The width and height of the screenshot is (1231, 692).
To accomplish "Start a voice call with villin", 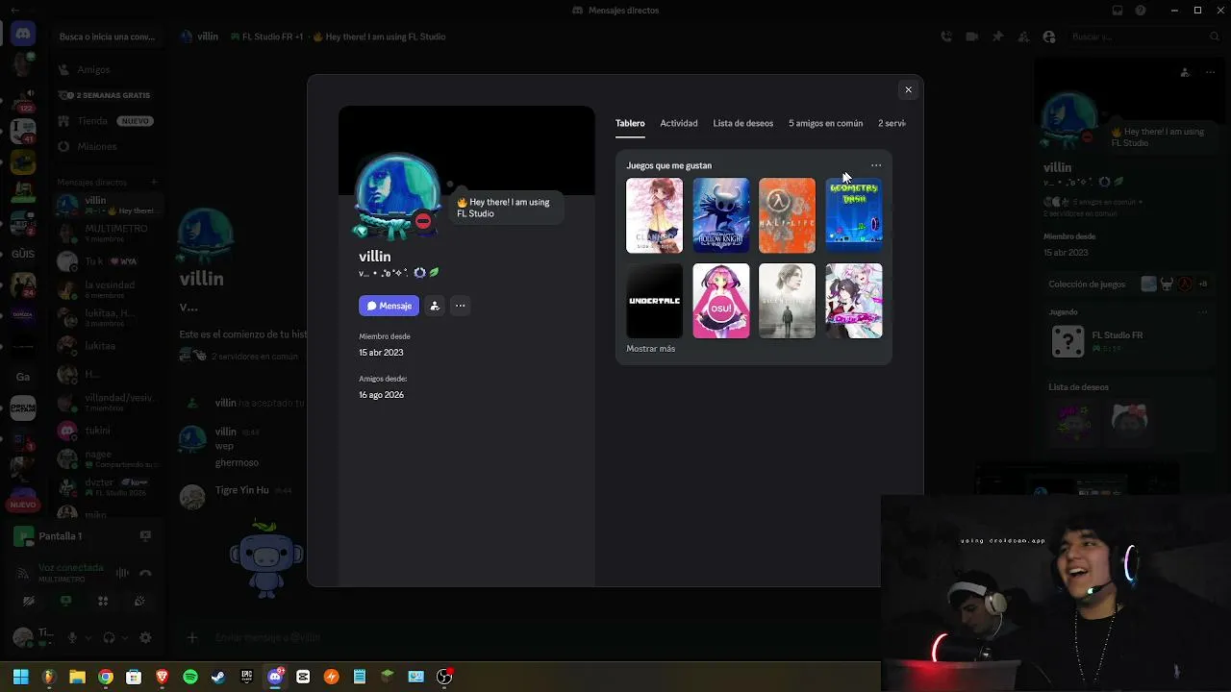I will point(946,37).
